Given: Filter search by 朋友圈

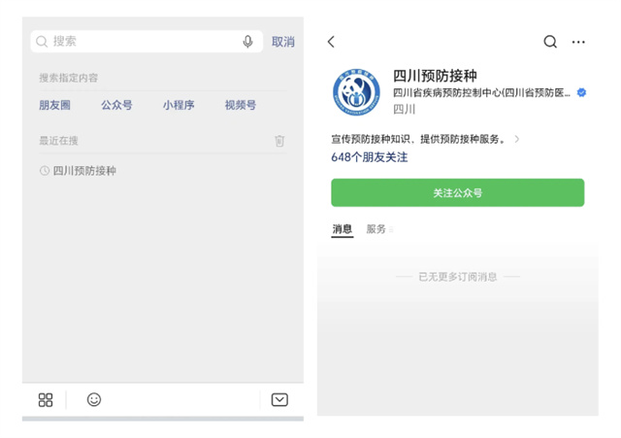Looking at the screenshot, I should click(x=54, y=105).
